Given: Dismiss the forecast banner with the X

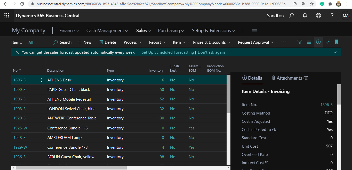Looking at the screenshot, I should (x=17, y=52).
